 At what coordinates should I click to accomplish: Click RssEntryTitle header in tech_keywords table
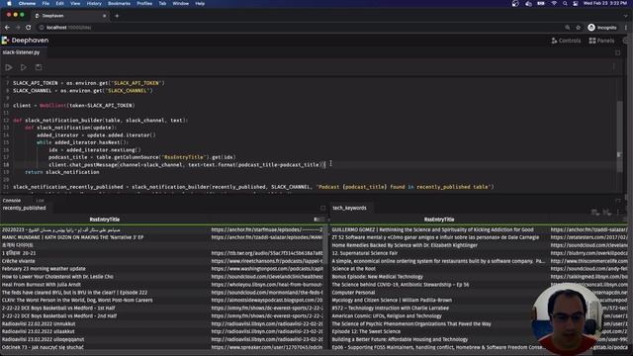(x=439, y=220)
